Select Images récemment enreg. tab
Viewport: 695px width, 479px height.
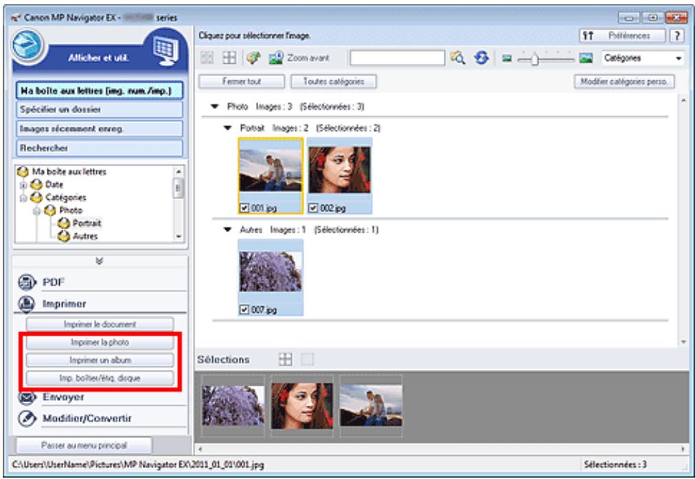pos(100,128)
